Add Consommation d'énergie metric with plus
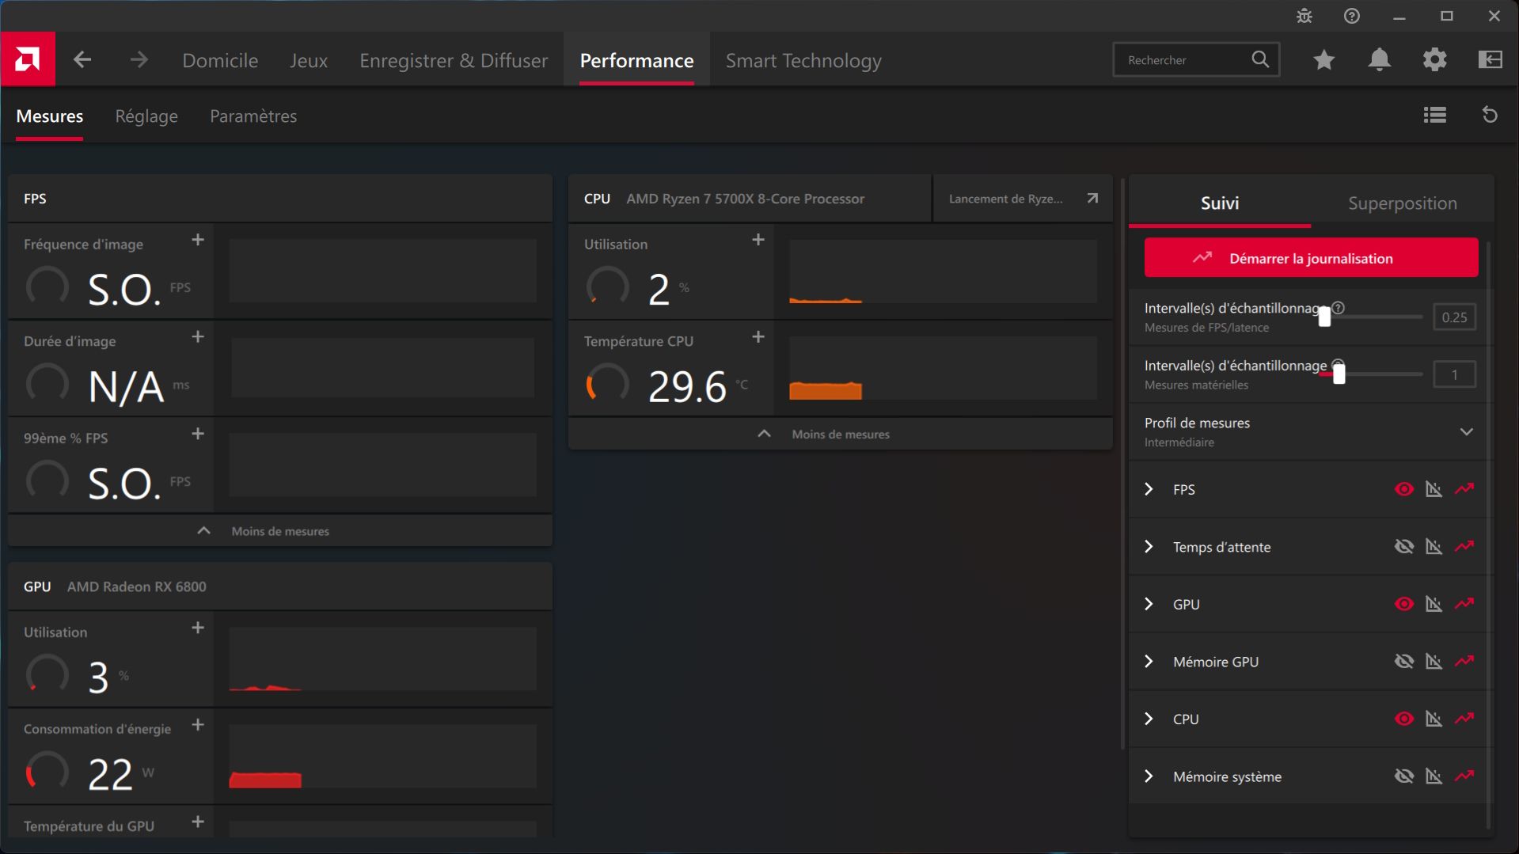Screen dimensions: 1519x854 pyautogui.click(x=198, y=725)
